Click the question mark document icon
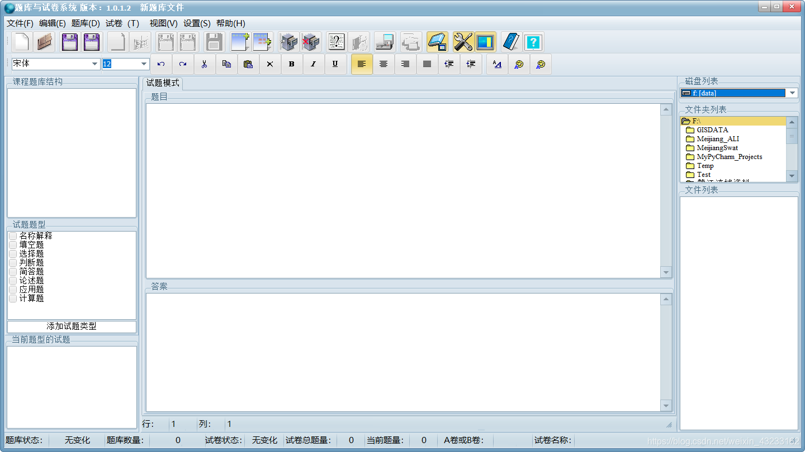805x452 pixels. click(x=337, y=42)
